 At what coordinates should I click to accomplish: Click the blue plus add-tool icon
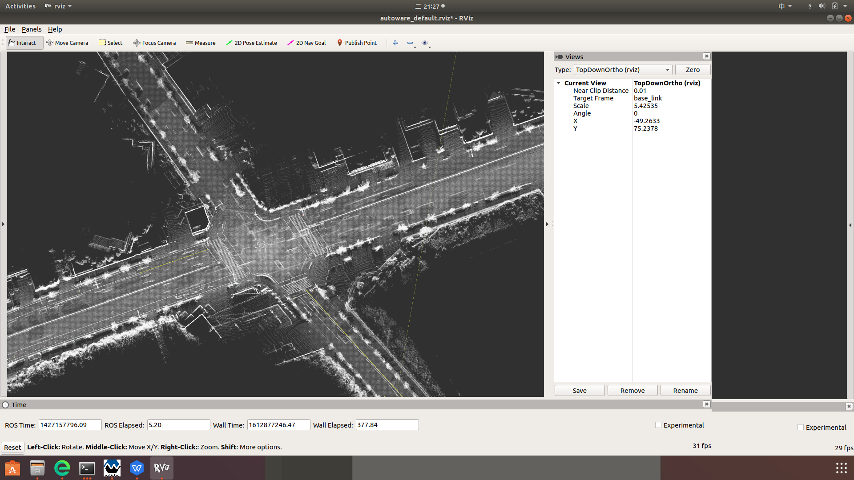click(x=395, y=43)
